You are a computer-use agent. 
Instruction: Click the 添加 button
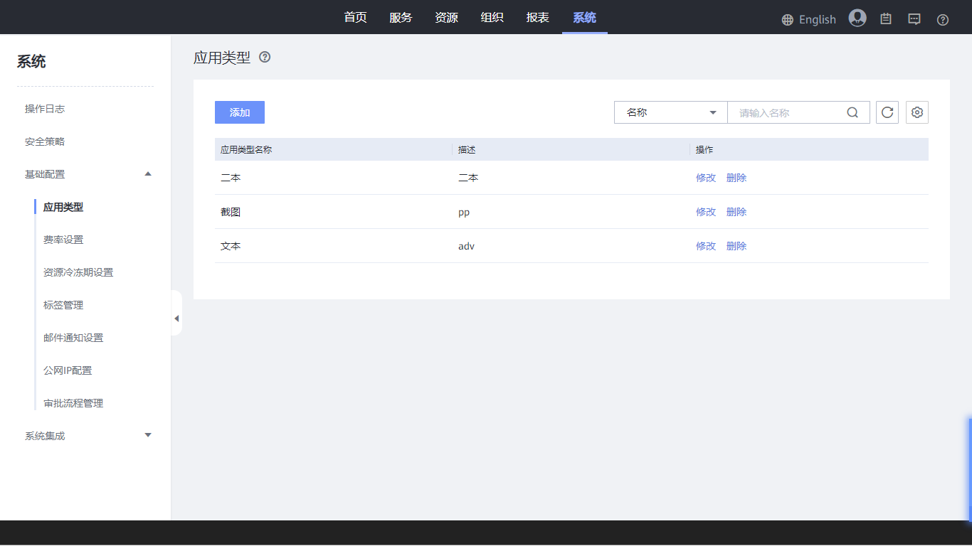tap(240, 112)
